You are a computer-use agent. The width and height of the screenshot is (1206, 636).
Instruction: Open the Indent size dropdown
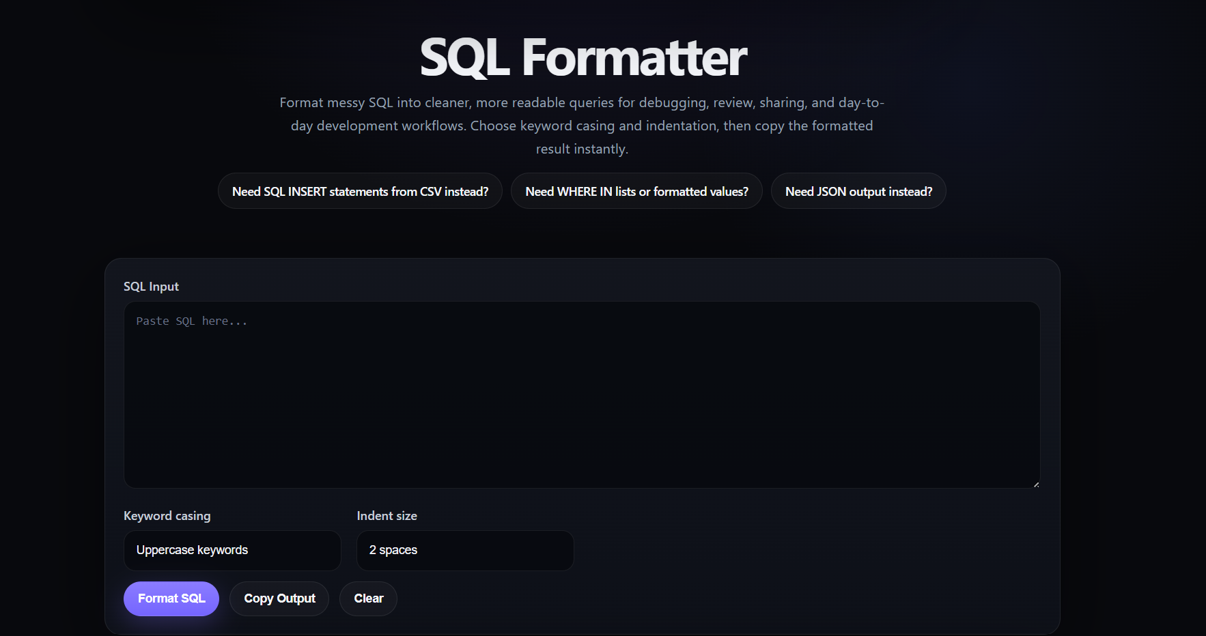(x=465, y=551)
